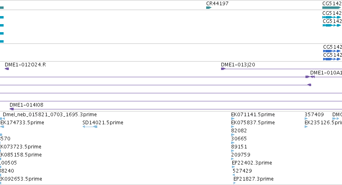Click the EK075837.5prime label

[253, 122]
